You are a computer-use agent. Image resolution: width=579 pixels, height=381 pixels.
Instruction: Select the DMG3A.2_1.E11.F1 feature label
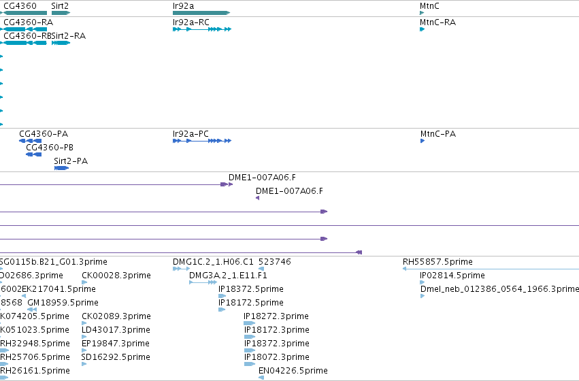tap(228, 276)
